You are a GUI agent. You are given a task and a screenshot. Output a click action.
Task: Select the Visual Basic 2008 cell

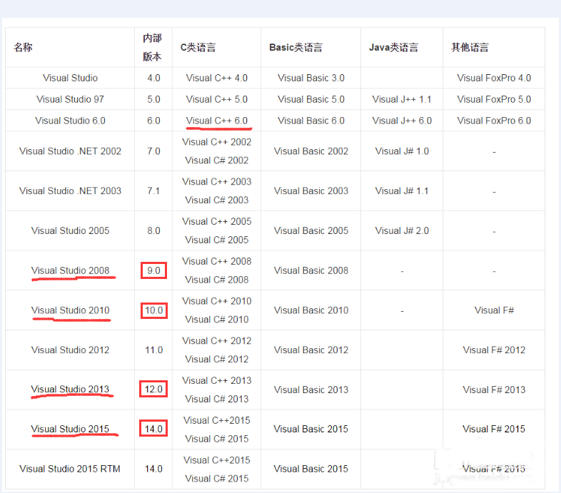(311, 270)
